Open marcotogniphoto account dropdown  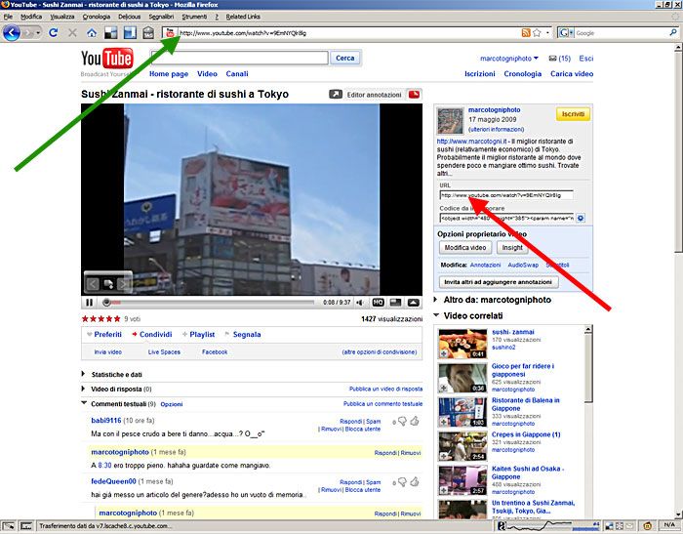508,59
